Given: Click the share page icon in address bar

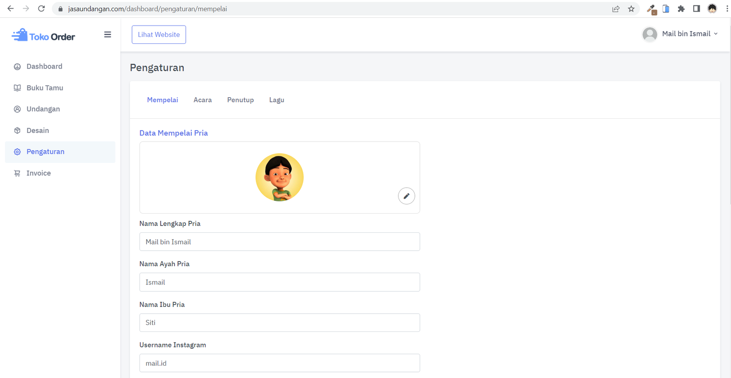Looking at the screenshot, I should pos(616,9).
